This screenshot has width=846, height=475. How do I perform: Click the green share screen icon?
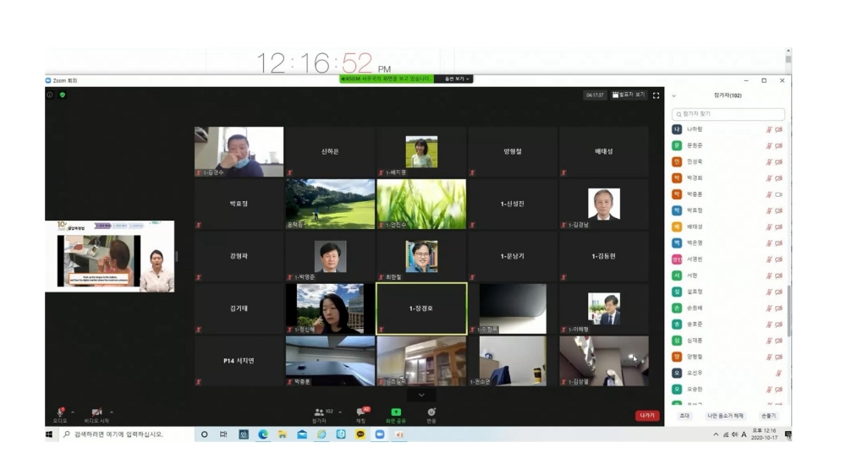396,413
